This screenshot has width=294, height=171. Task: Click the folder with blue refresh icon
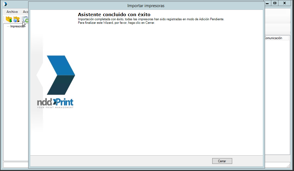(16, 19)
